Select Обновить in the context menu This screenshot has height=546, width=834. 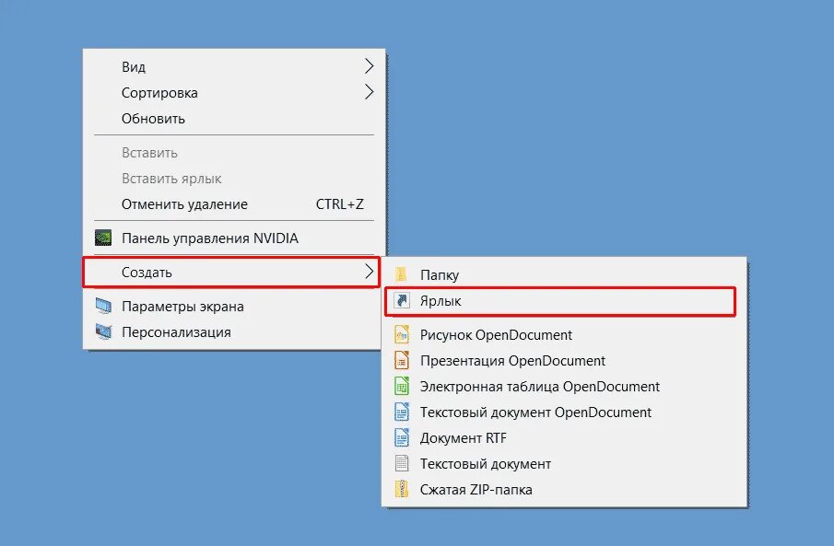click(x=153, y=119)
